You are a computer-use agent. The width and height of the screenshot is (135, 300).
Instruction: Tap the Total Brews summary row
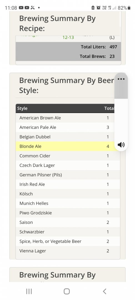(68, 56)
